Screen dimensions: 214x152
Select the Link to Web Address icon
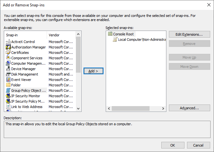pos(8,107)
